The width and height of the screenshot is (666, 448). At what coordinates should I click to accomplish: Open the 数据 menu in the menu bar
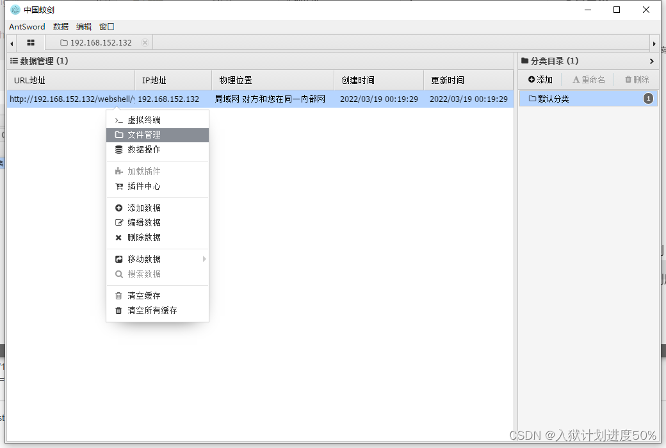(x=61, y=27)
